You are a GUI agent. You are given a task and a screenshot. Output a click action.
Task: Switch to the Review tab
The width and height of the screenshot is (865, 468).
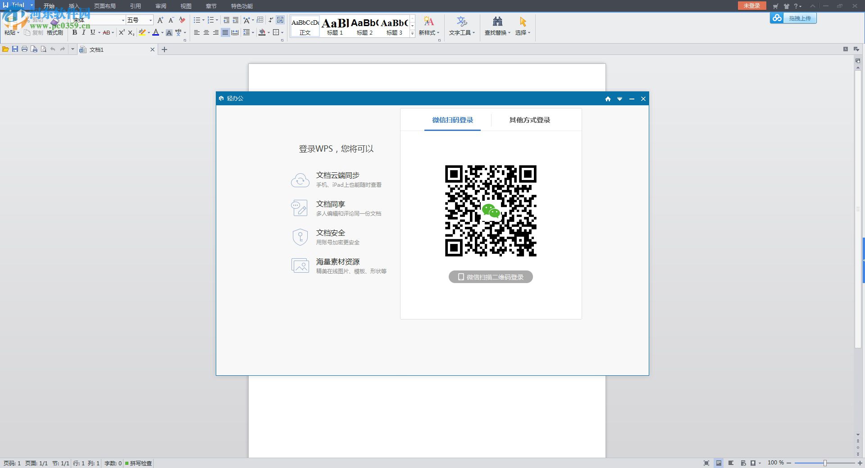160,6
